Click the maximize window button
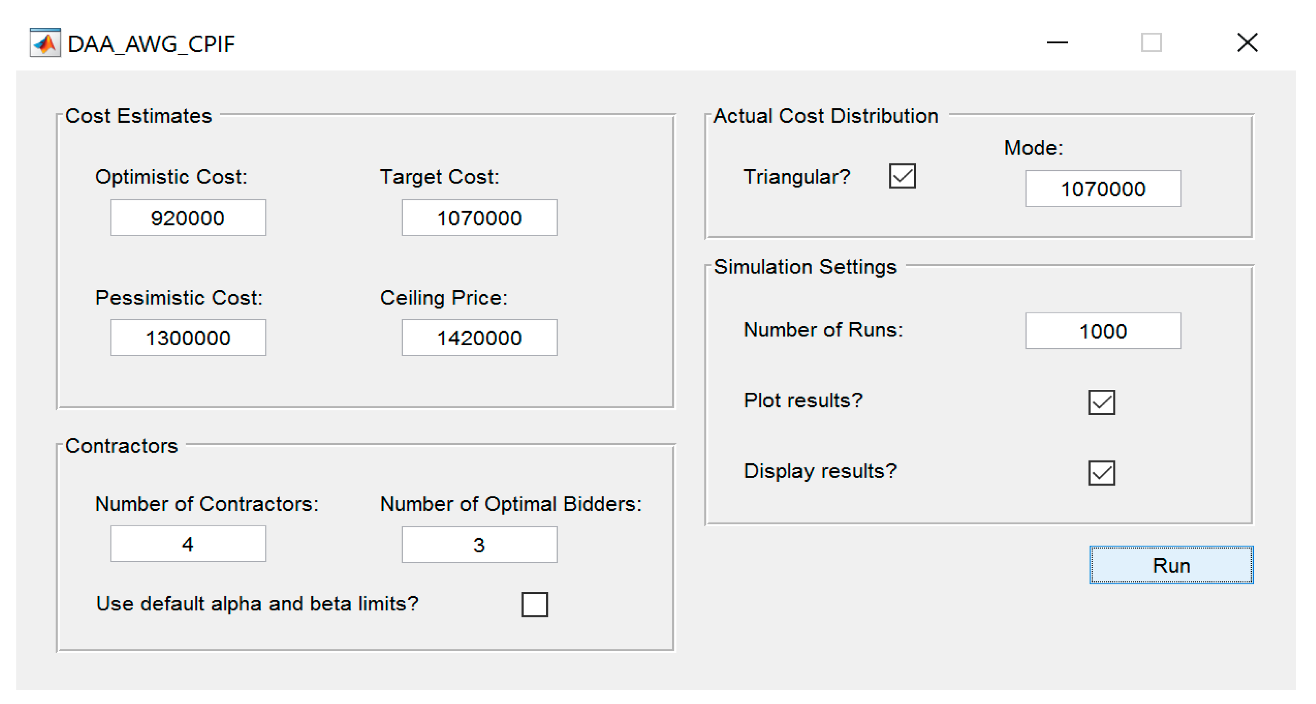The width and height of the screenshot is (1316, 704). click(x=1151, y=43)
